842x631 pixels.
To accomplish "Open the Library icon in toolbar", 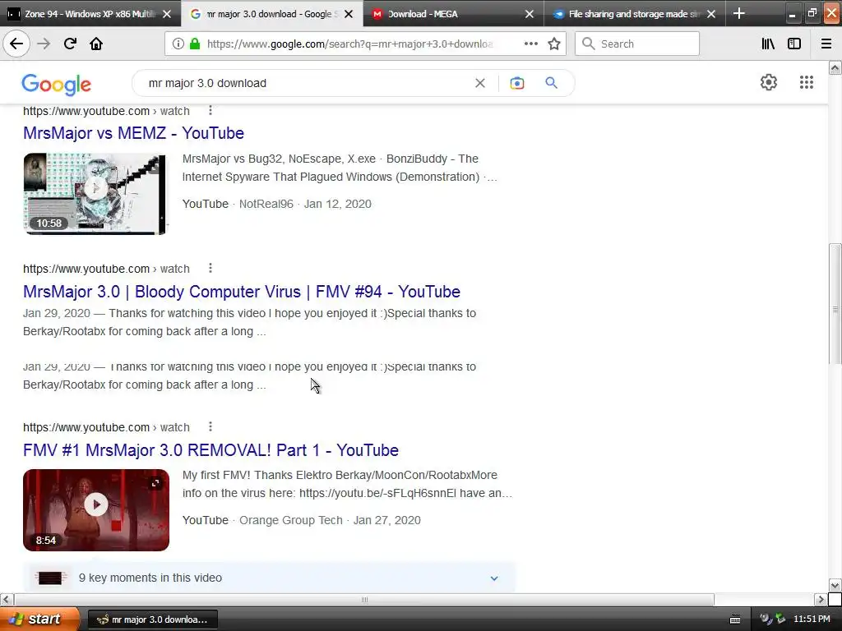I will (768, 44).
